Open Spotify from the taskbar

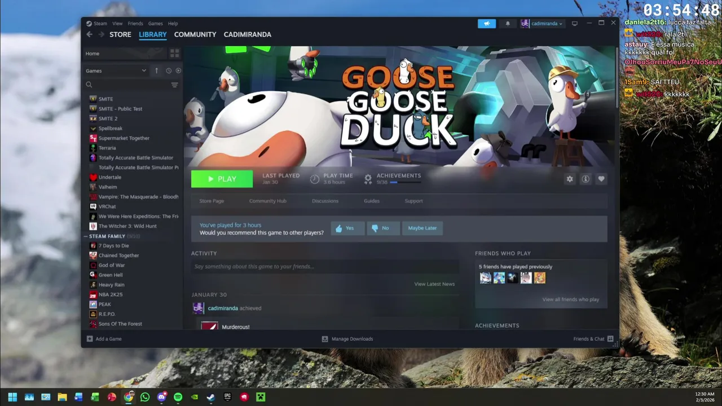tap(178, 397)
